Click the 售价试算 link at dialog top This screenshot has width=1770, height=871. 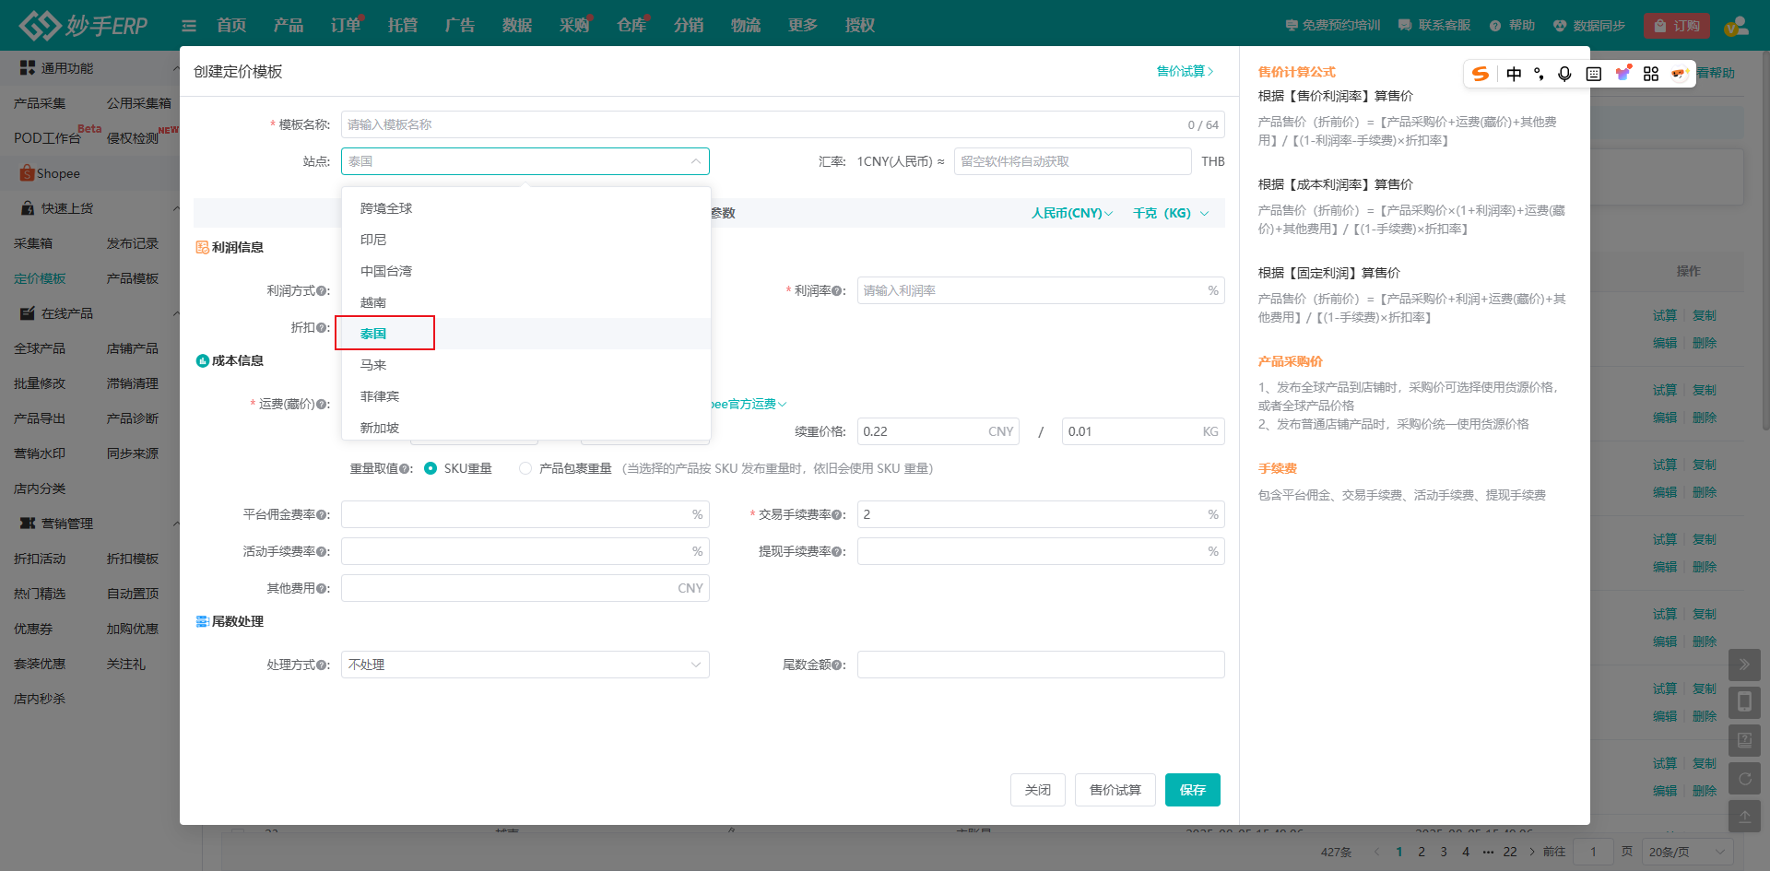tap(1185, 71)
